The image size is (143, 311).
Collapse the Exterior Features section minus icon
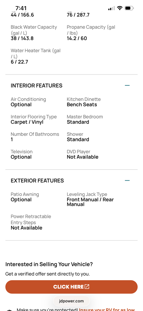(x=127, y=180)
